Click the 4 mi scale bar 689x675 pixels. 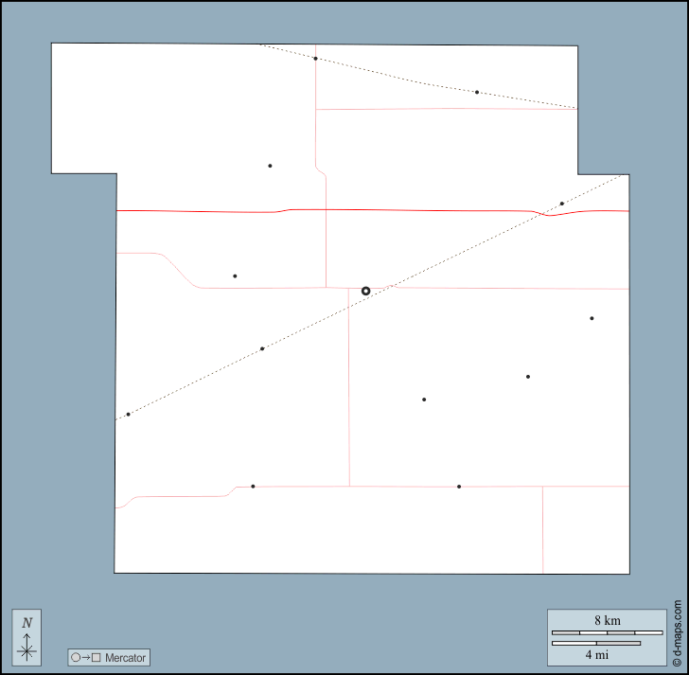[x=595, y=644]
